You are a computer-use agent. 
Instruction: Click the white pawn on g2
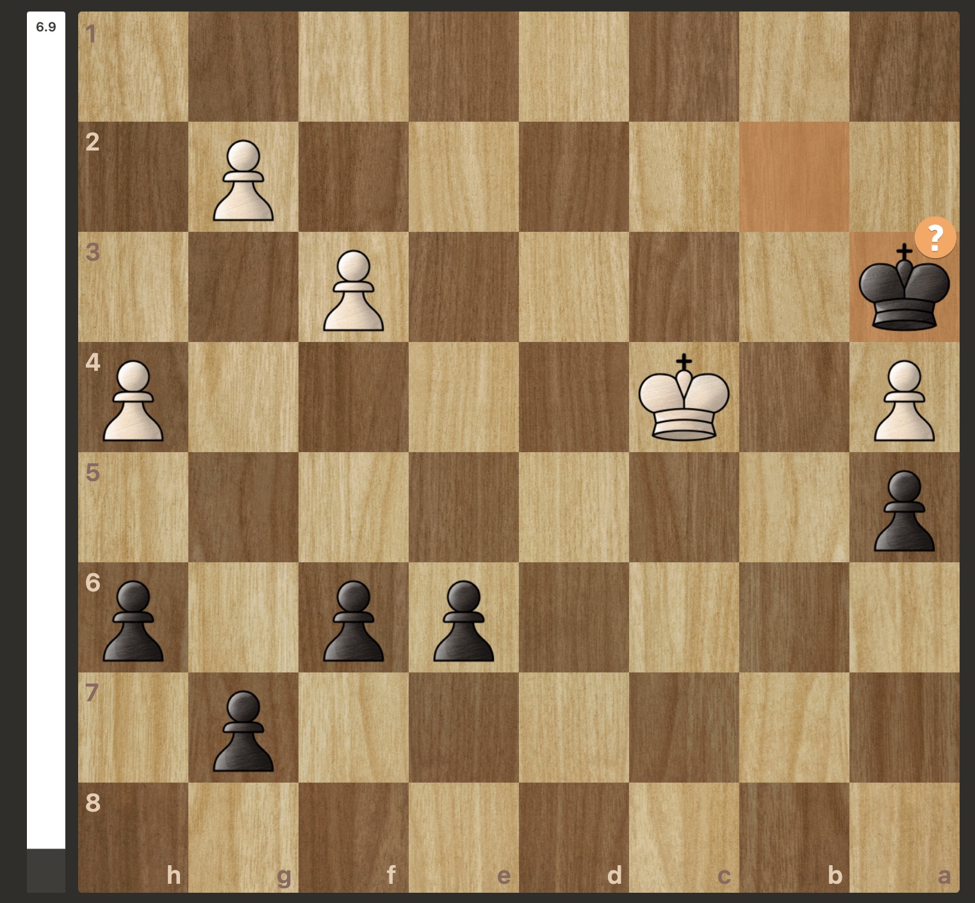[x=243, y=181]
